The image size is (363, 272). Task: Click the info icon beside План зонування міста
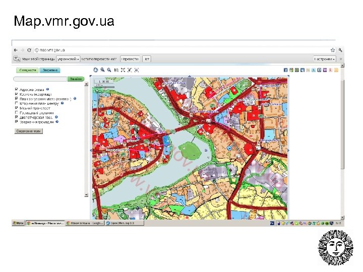coord(75,99)
